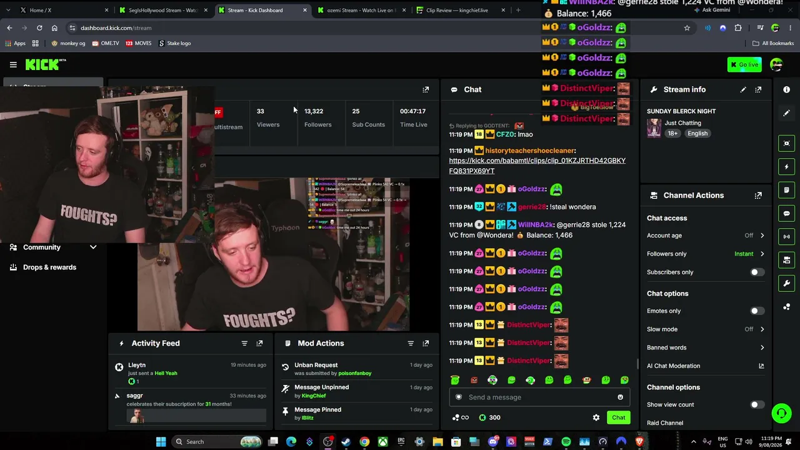Viewport: 800px width, 450px height.
Task: Open All Bookmarks folder
Action: coord(773,43)
